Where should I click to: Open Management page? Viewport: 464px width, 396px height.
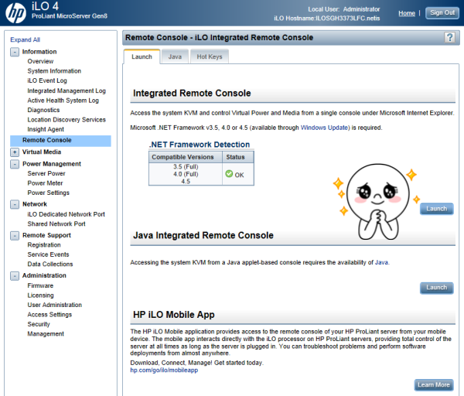click(46, 334)
